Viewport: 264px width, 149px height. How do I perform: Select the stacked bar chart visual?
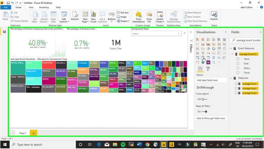(x=198, y=39)
